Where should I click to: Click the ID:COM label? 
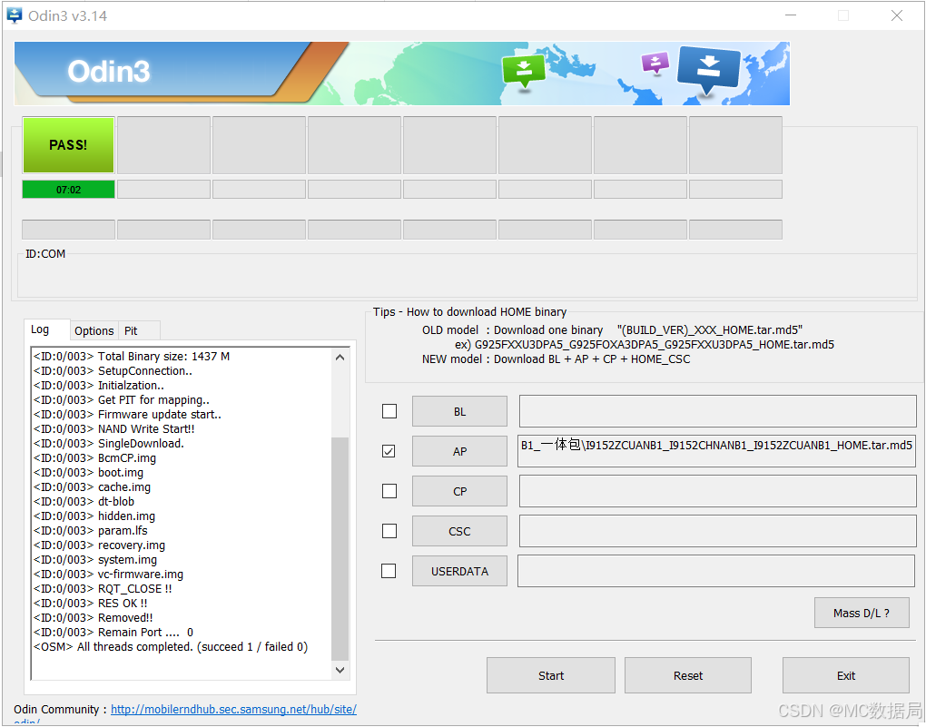pos(45,254)
